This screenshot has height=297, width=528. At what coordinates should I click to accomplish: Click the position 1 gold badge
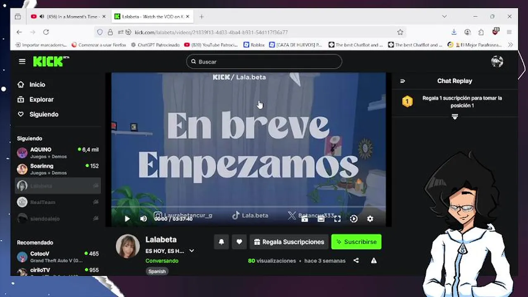(x=407, y=101)
